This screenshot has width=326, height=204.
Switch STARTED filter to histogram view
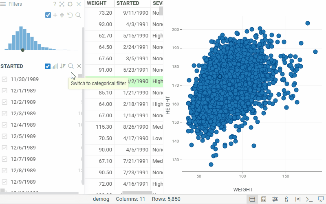tap(55, 66)
